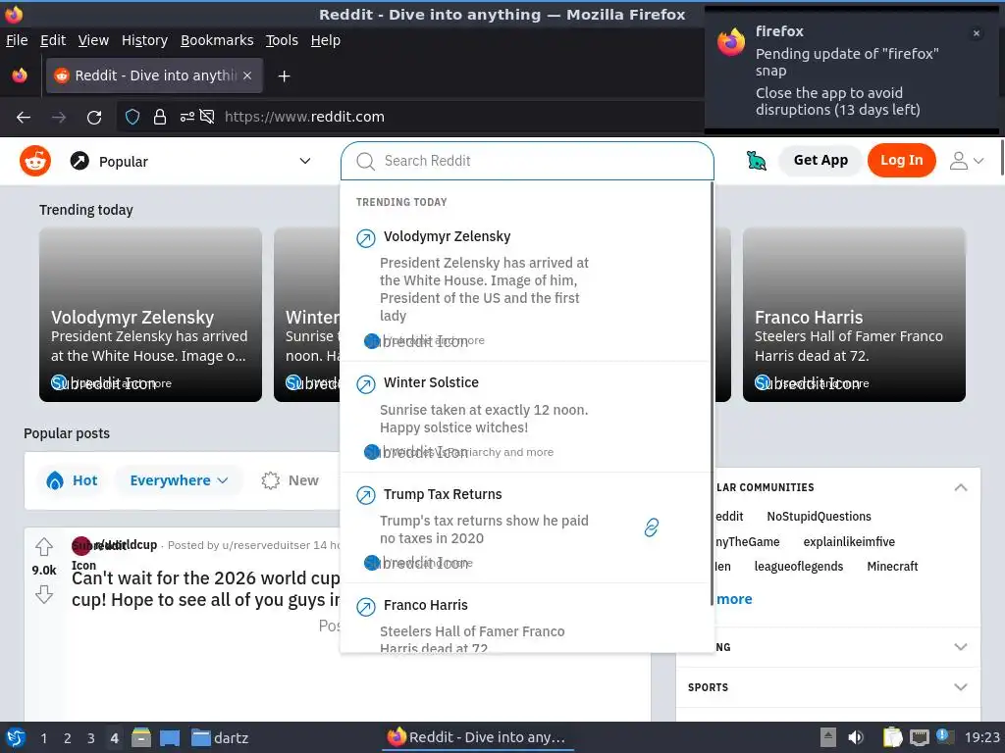Switch to workspace 2 in taskbar

tap(68, 738)
